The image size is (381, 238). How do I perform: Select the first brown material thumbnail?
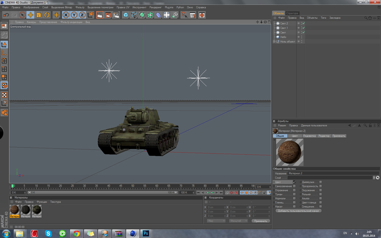tap(14, 209)
